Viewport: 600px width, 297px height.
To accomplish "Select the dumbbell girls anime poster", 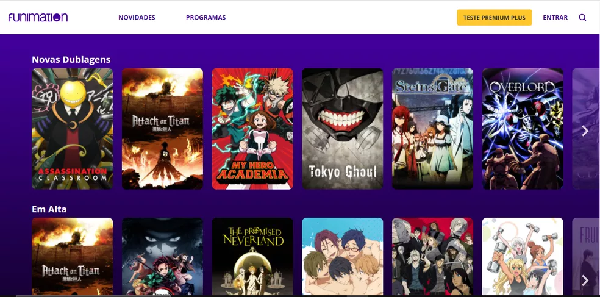I will (x=523, y=256).
